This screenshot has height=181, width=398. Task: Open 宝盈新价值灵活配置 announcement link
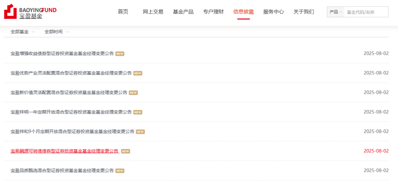[69, 93]
